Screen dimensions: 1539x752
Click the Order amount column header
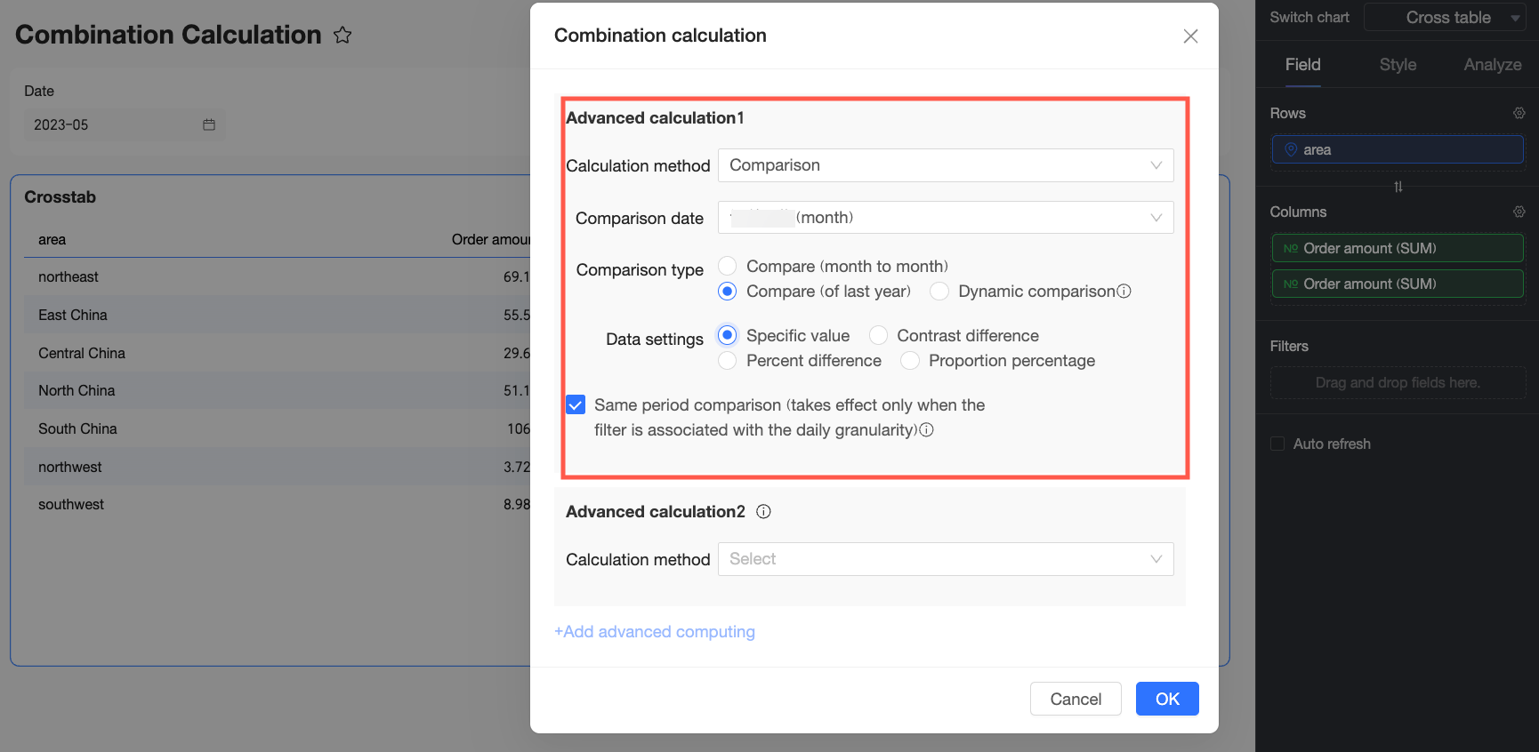491,240
